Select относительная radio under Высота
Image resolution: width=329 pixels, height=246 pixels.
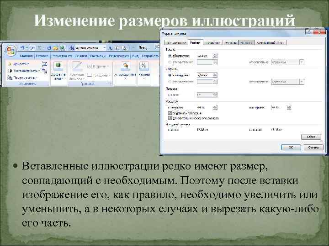[170, 62]
